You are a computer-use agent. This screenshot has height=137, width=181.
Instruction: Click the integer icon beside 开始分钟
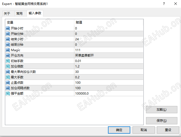click(8, 34)
